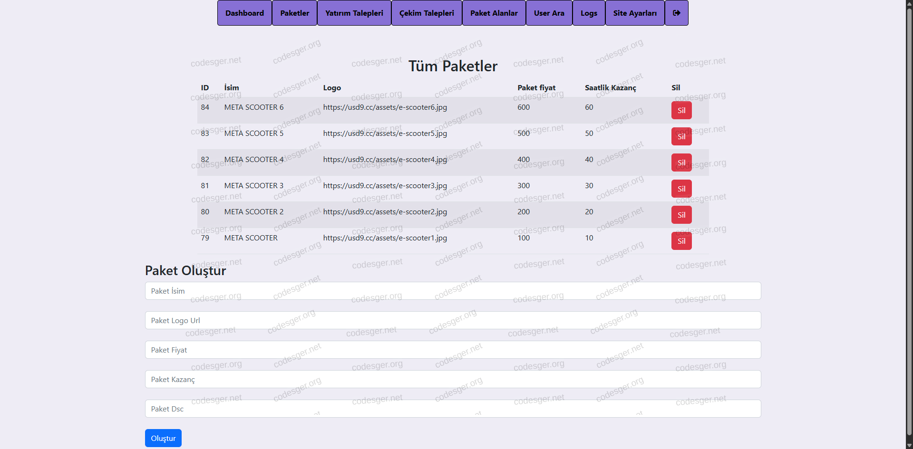The width and height of the screenshot is (913, 449).
Task: View the Logs page
Action: pos(589,13)
